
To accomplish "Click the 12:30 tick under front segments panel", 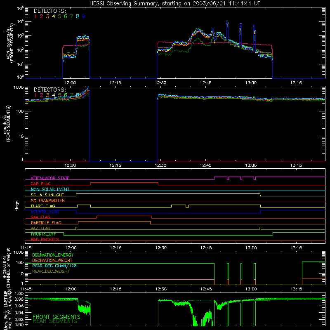I will pyautogui.click(x=160, y=83).
